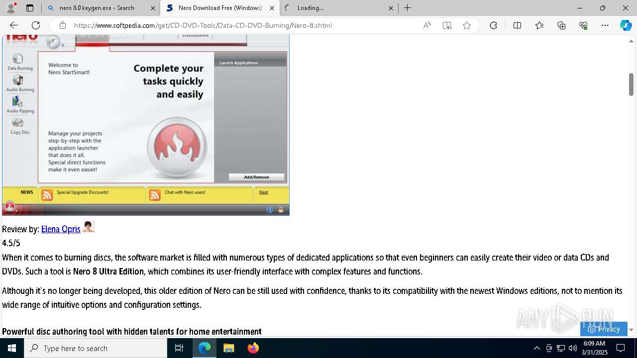This screenshot has width=637, height=358.
Task: Open the notification center icon
Action: [x=621, y=348]
